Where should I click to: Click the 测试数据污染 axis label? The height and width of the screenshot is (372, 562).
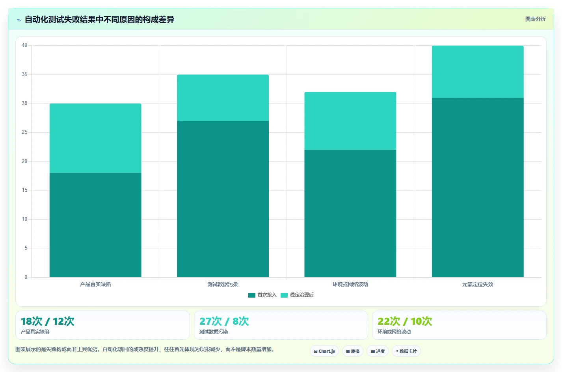223,284
